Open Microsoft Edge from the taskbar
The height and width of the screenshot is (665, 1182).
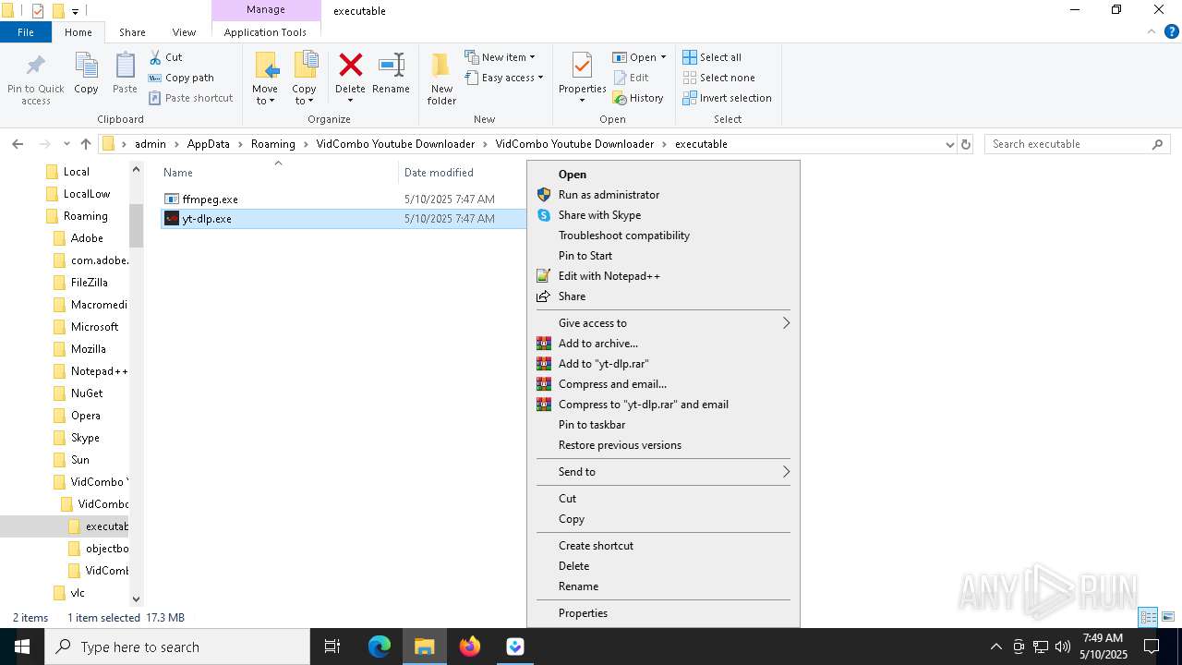[380, 647]
